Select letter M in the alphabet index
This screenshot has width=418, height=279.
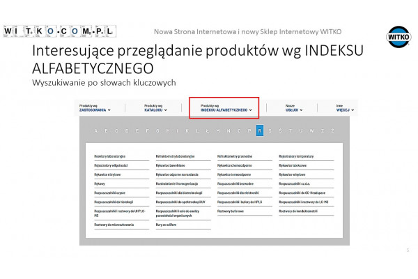coord(218,131)
